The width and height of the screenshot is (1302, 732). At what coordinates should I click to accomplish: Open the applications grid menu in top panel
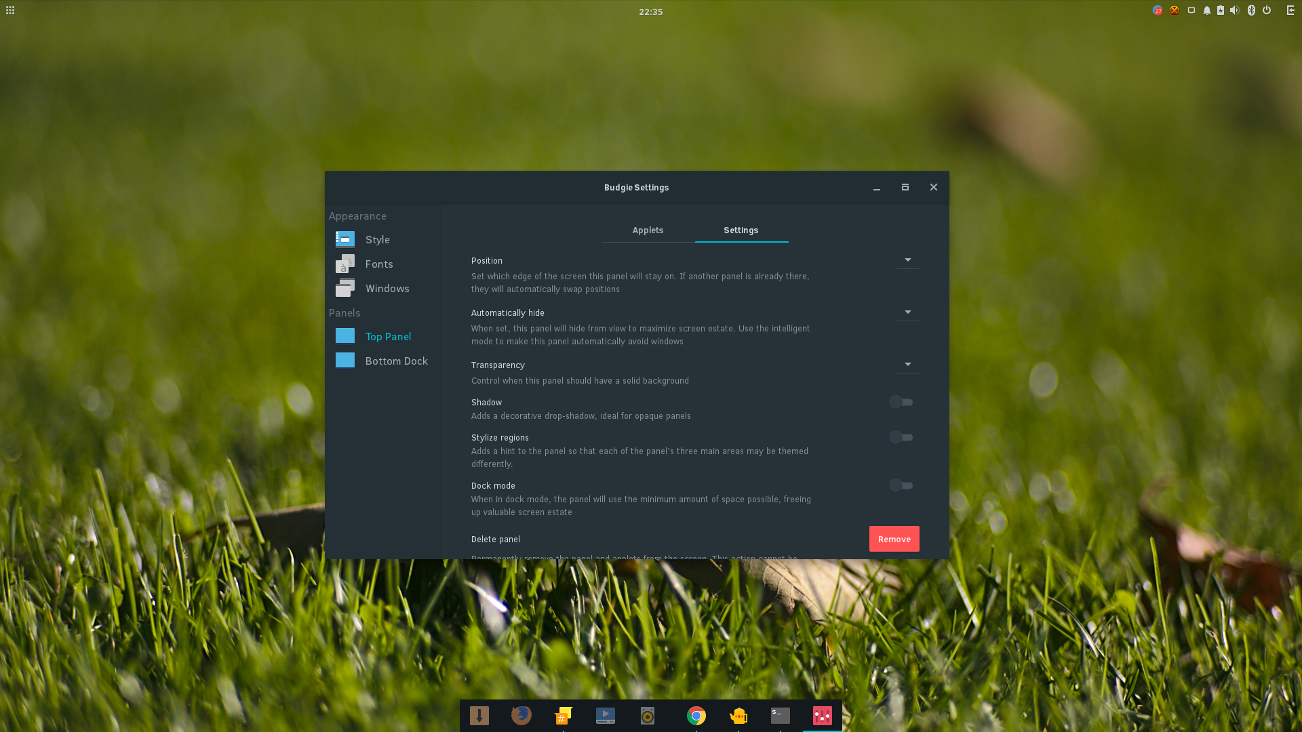10,10
